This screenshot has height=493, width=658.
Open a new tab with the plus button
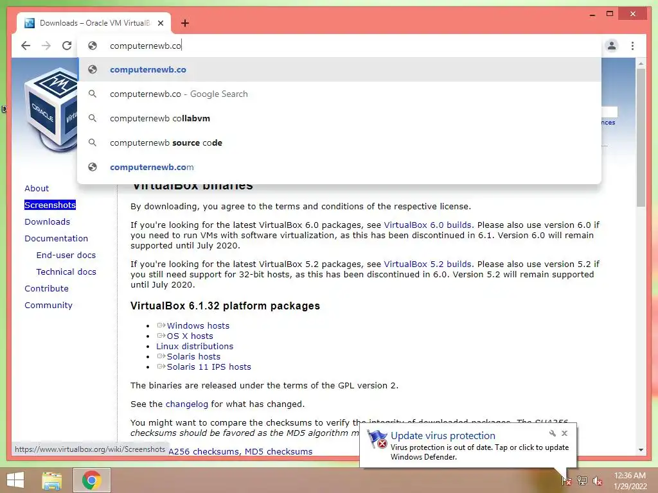coord(185,23)
